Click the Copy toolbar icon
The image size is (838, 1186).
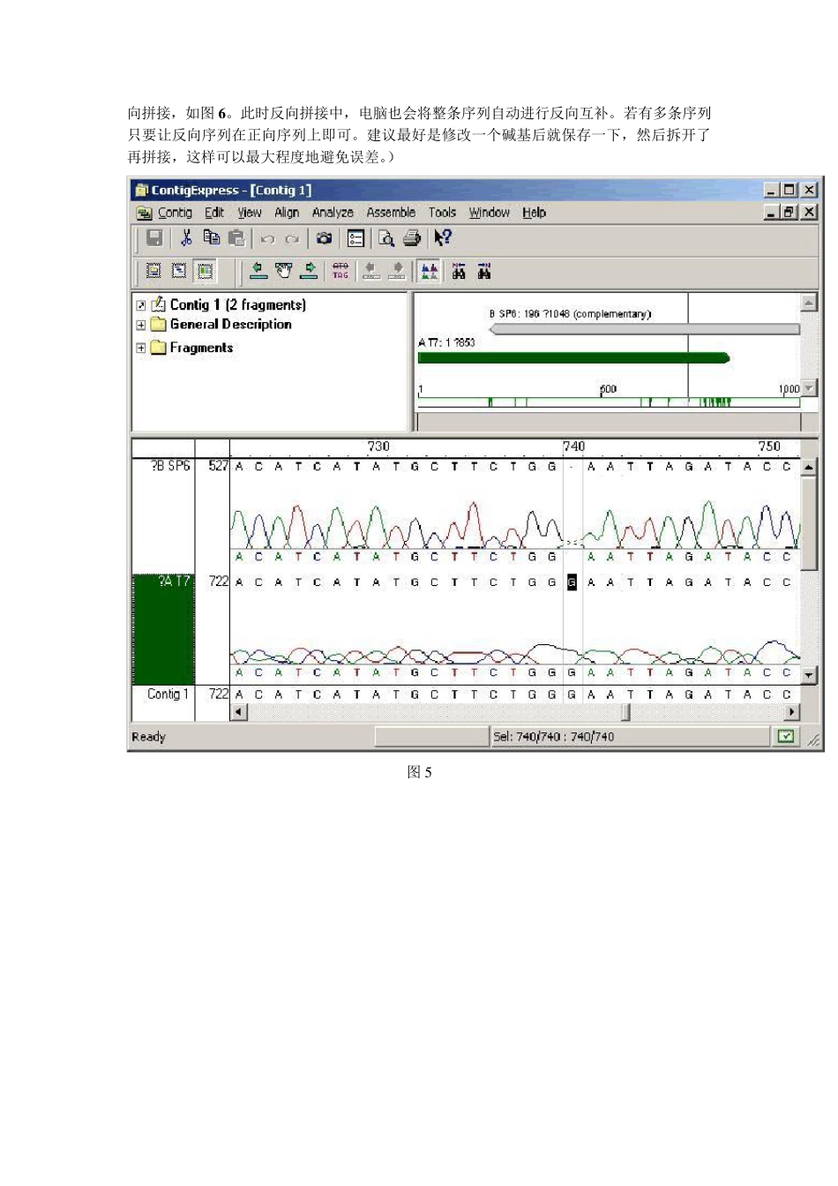pos(211,237)
